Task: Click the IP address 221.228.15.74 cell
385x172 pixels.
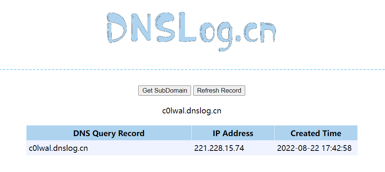Action: tap(233, 148)
